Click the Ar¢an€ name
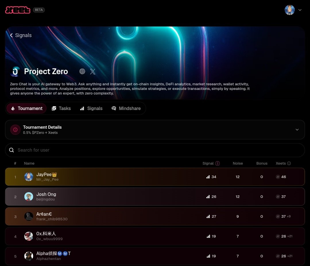 pos(44,214)
